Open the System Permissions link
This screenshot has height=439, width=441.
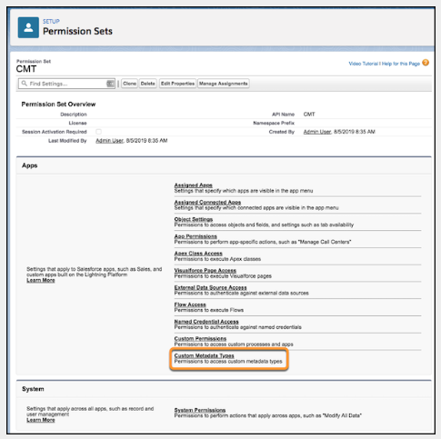click(x=200, y=410)
